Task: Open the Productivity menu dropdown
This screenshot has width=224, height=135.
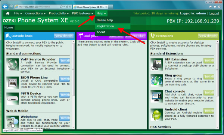Action: (59, 13)
